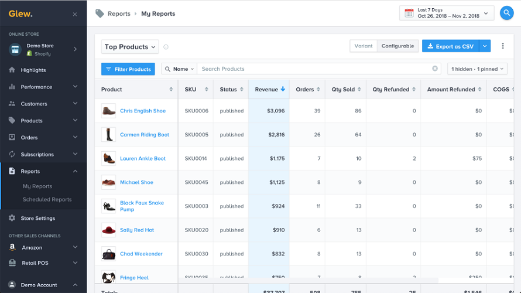
Task: Expand the Export as CSV arrow dropdown
Action: [485, 46]
